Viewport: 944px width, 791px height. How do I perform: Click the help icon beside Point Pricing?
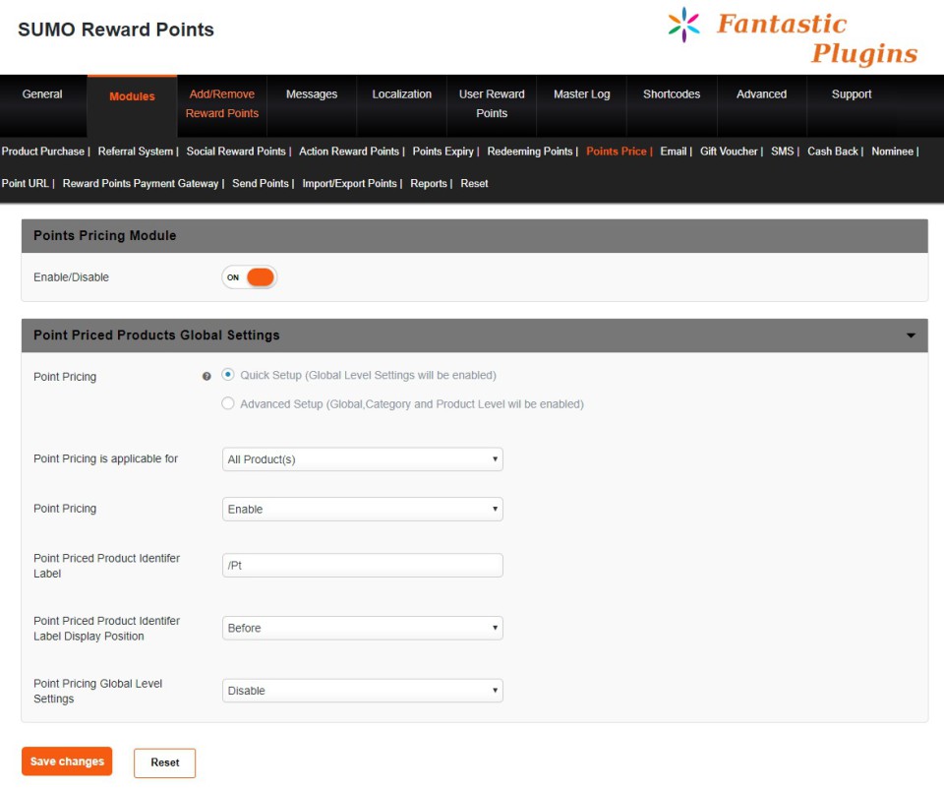click(206, 377)
